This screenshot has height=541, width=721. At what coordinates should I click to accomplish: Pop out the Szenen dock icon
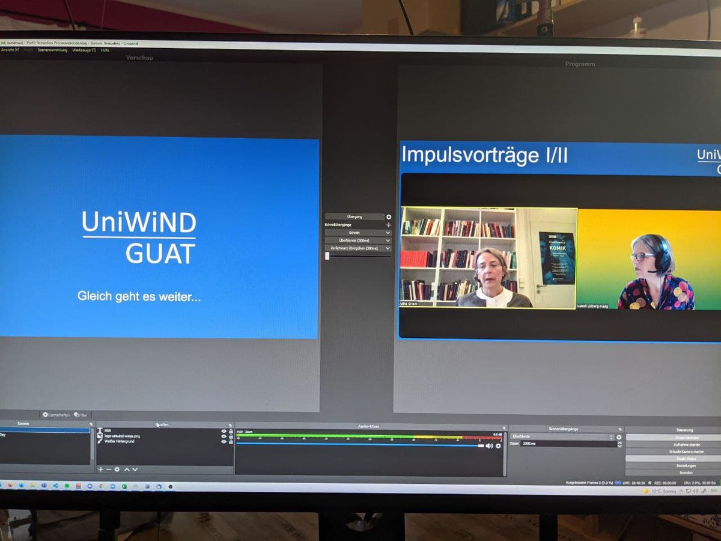pyautogui.click(x=91, y=424)
